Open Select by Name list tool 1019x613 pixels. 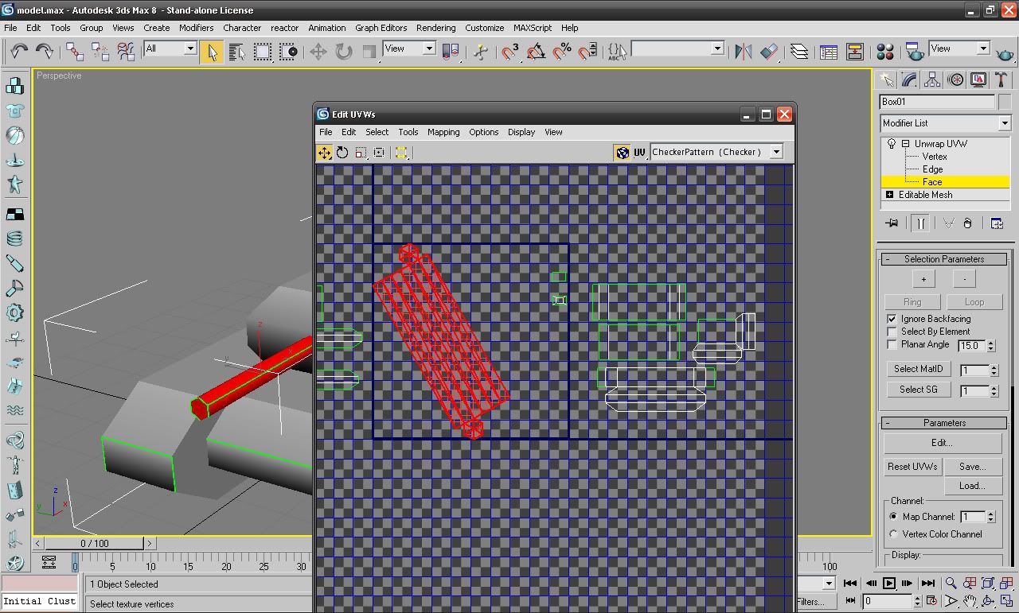pyautogui.click(x=236, y=52)
